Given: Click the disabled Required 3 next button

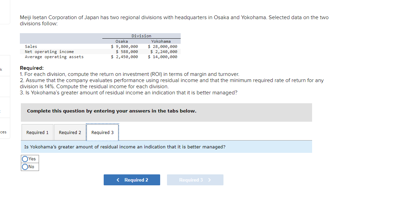Looking at the screenshot, I should [x=195, y=180].
